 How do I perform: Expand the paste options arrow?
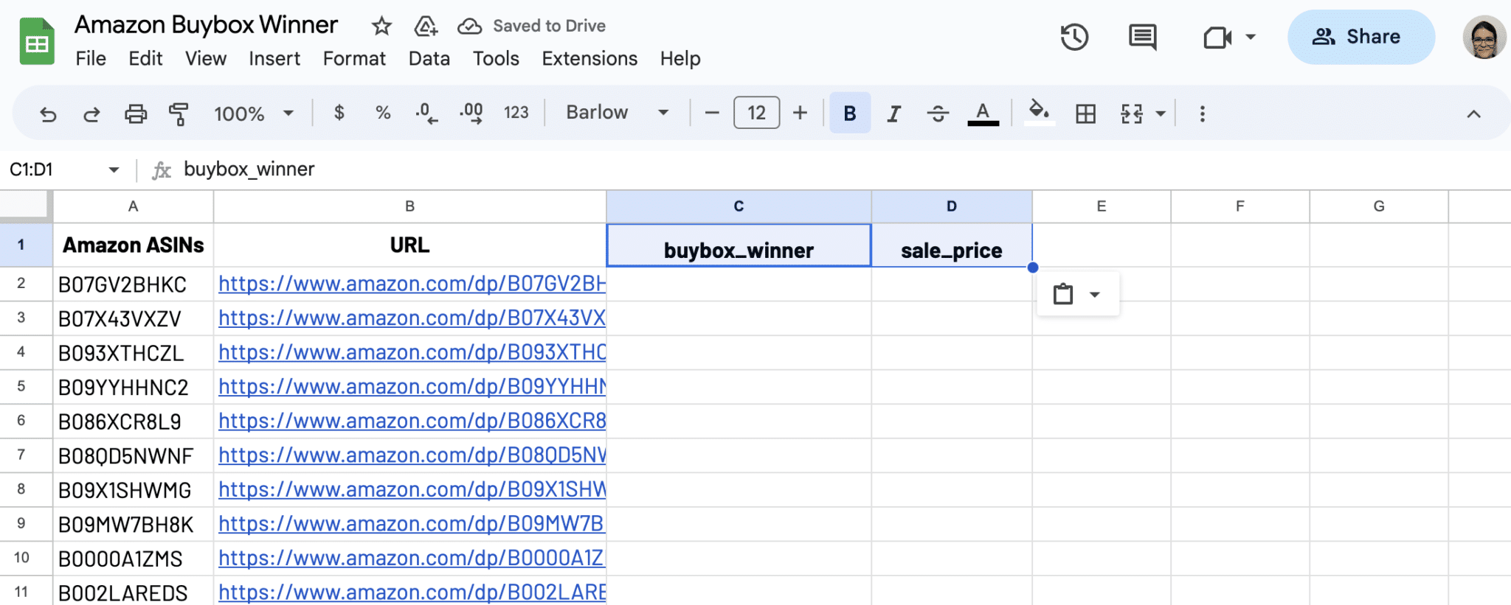click(1095, 295)
